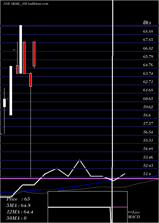Click the tallest white candlestick reaching 69.9
Viewport: 159px width, 223px height.
pos(21,49)
